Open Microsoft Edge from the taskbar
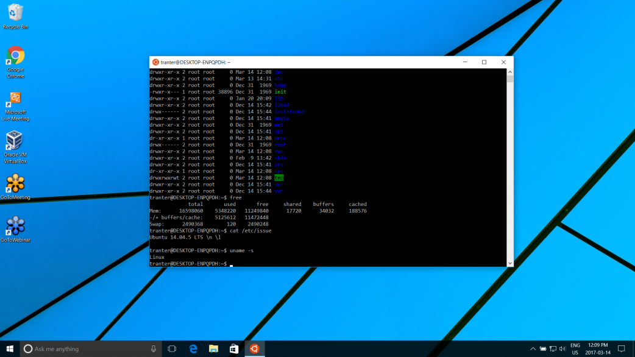Screen dimensions: 635x357 pos(193,349)
